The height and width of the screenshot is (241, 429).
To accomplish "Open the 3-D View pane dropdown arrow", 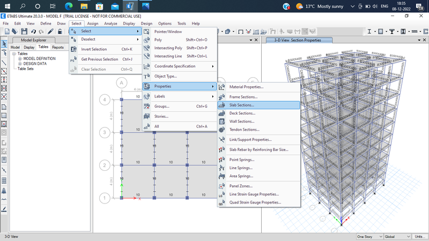I will 419,40.
